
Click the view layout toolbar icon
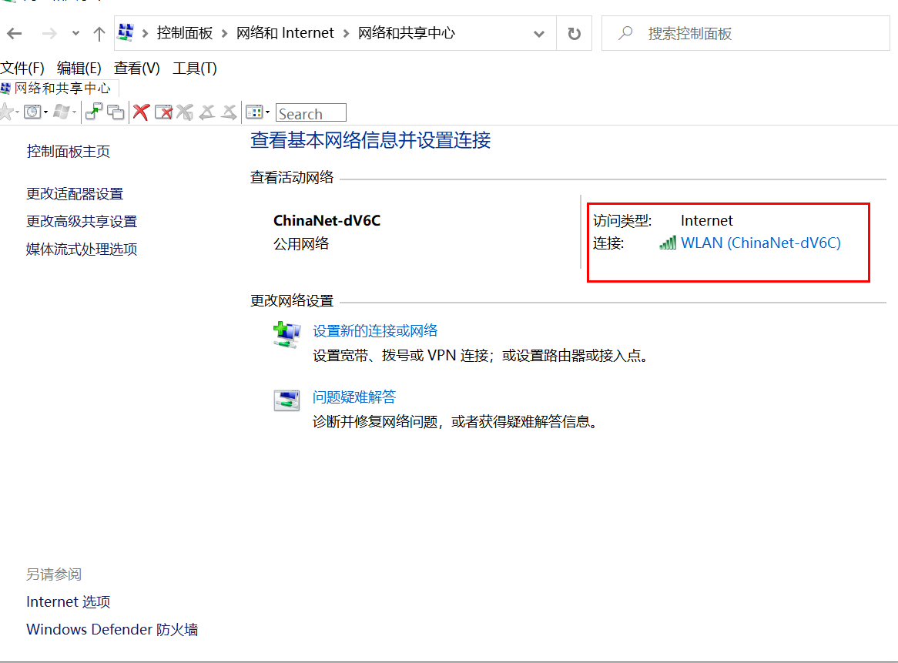[253, 112]
